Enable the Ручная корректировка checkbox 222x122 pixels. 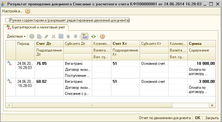pyautogui.click(x=7, y=20)
